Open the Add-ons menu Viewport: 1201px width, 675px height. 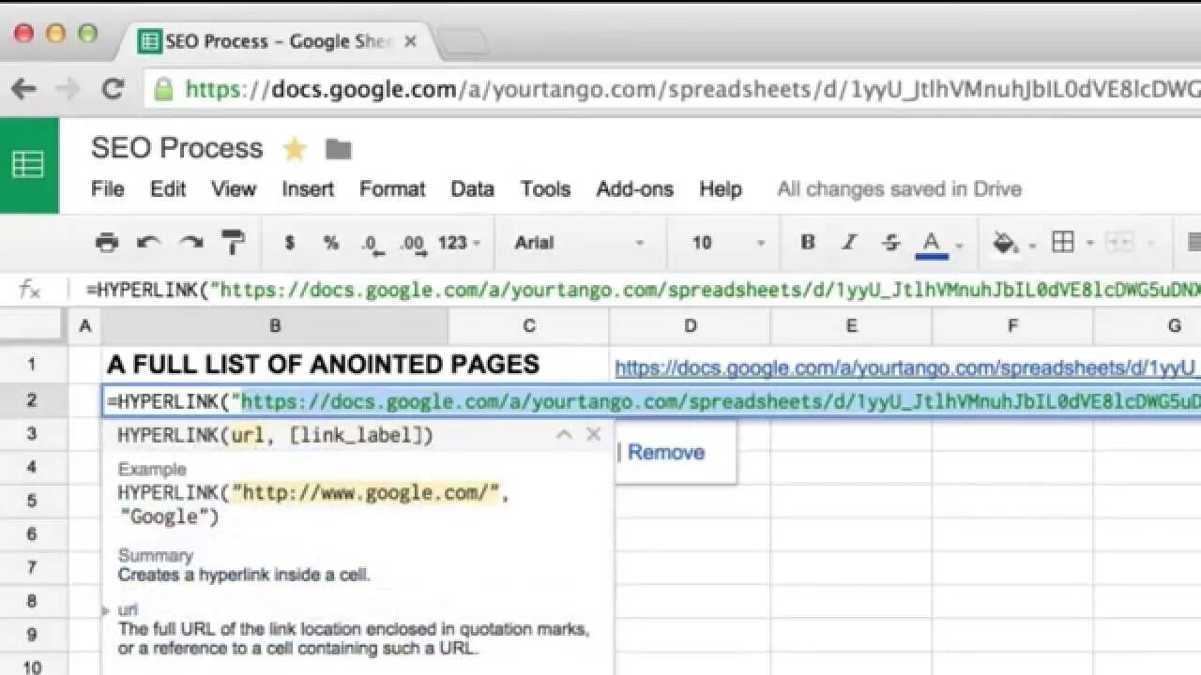pos(634,189)
